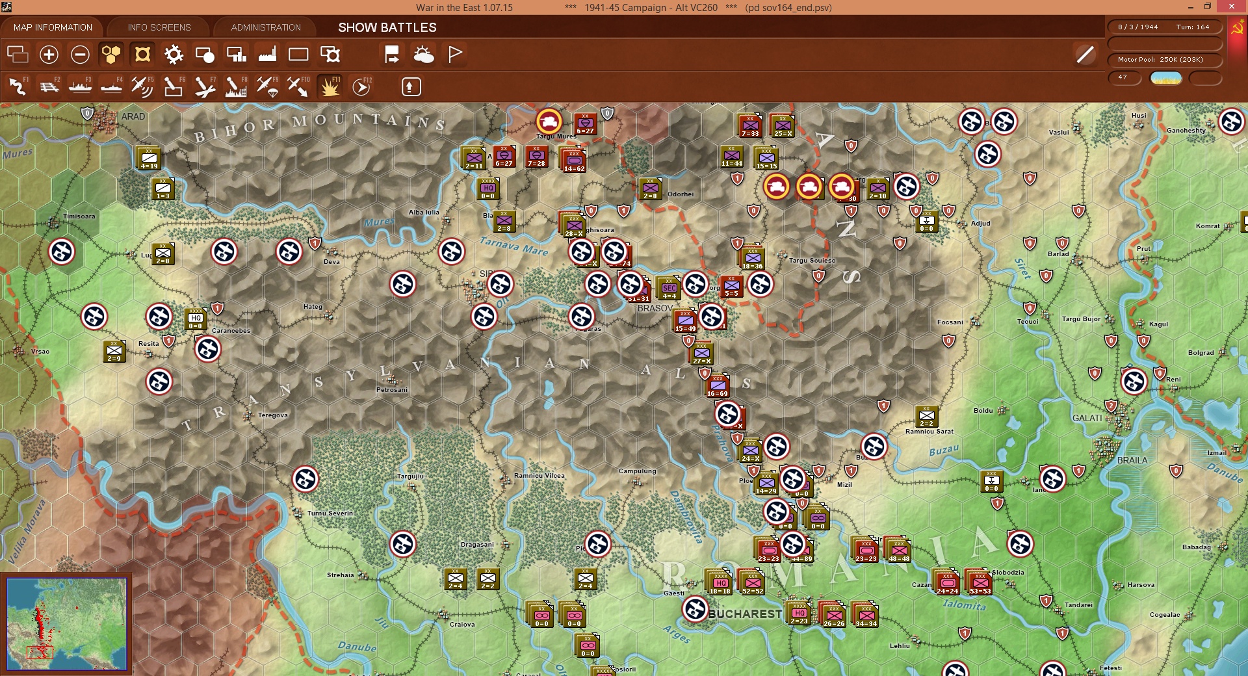Open the MAP INFORMATION tab
The width and height of the screenshot is (1248, 676).
[53, 27]
